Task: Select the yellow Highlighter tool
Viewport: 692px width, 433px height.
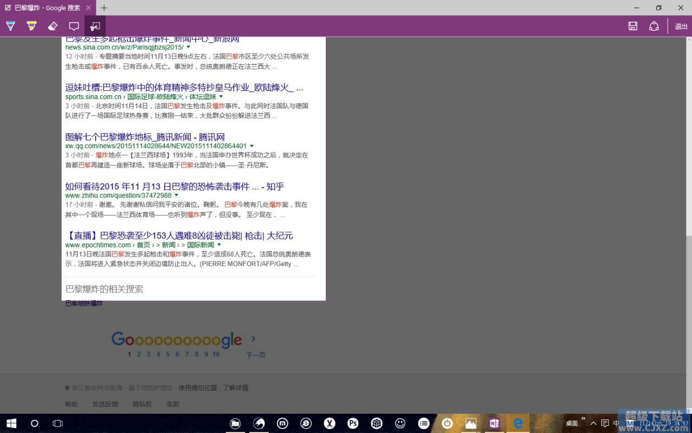Action: 31,26
